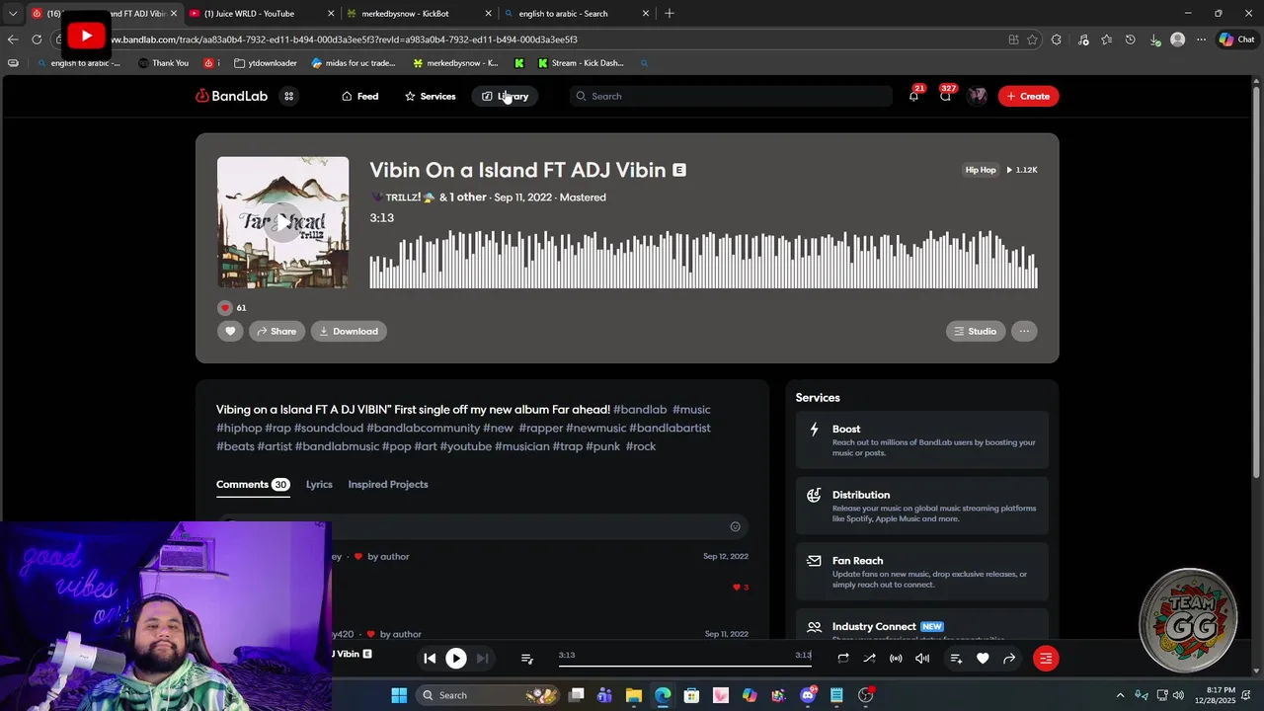Like the track with heart button
Viewport: 1264px width, 711px height.
pos(230,331)
